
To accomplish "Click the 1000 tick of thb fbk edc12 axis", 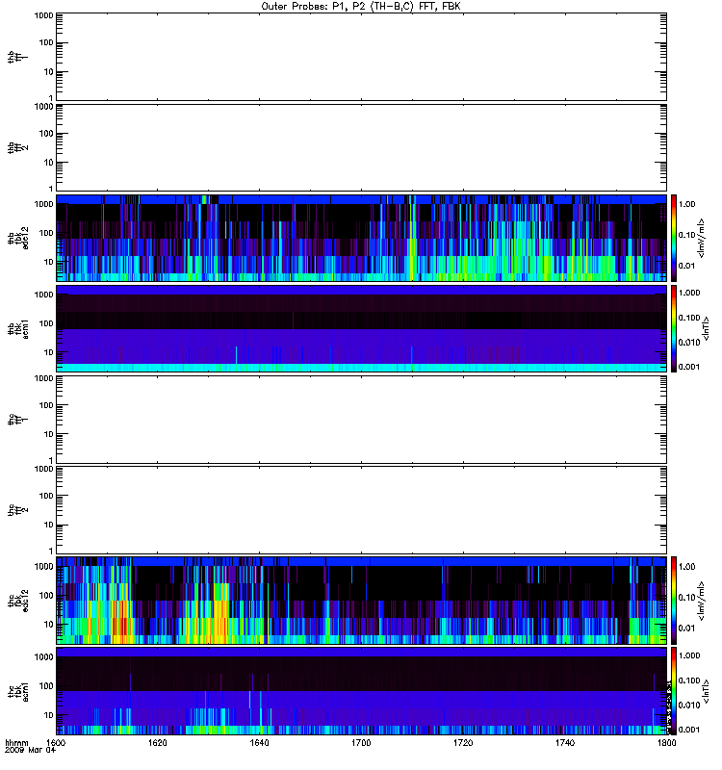I will tap(43, 204).
